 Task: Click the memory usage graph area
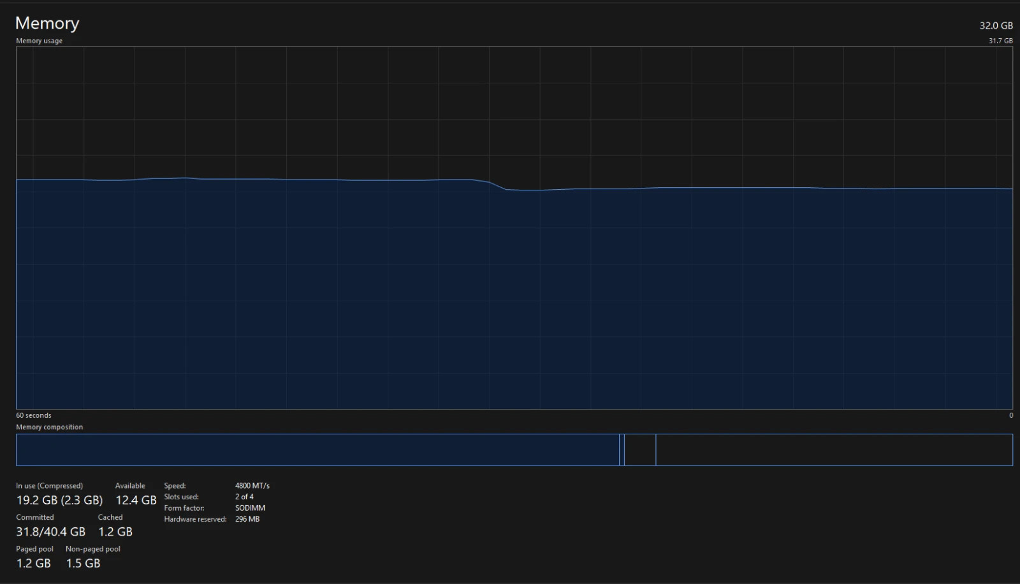point(514,228)
